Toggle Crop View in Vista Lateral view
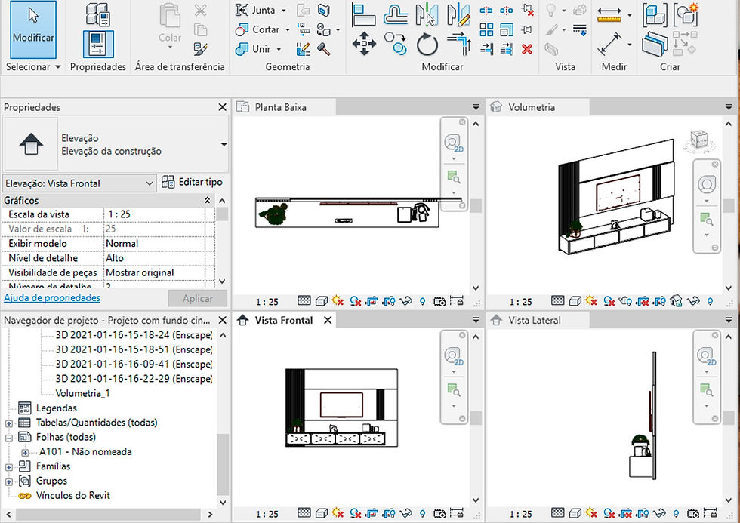Image resolution: width=740 pixels, height=523 pixels. [625, 513]
